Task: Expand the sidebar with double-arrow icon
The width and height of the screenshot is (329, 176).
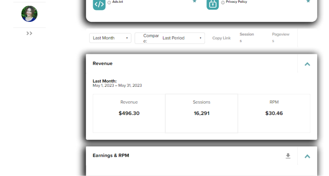Action: tap(29, 33)
